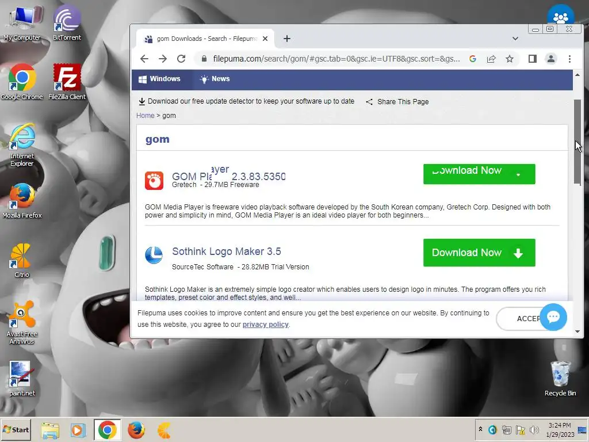The image size is (589, 442).
Task: Select the Citrio desktop icon
Action: click(x=21, y=261)
